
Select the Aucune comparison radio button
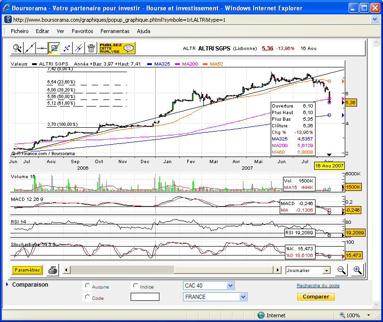pos(87,285)
